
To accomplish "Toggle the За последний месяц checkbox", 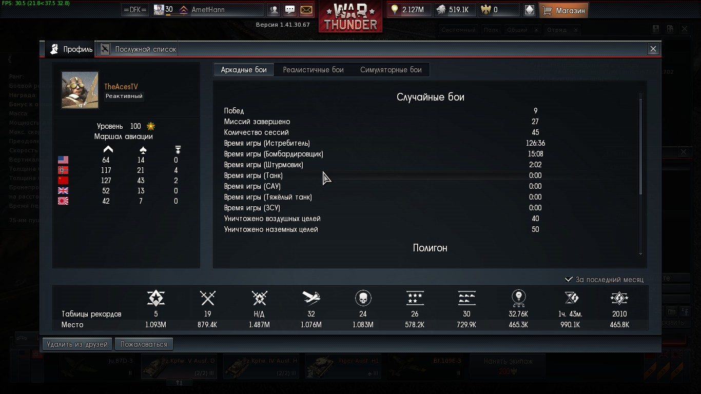I will coord(569,280).
